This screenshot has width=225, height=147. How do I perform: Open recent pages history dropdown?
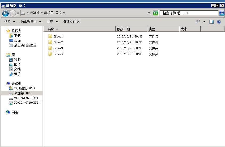point(18,13)
